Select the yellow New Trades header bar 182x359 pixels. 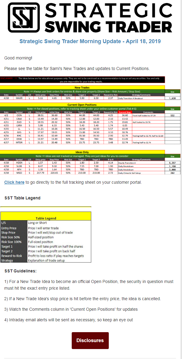pyautogui.click(x=82, y=87)
